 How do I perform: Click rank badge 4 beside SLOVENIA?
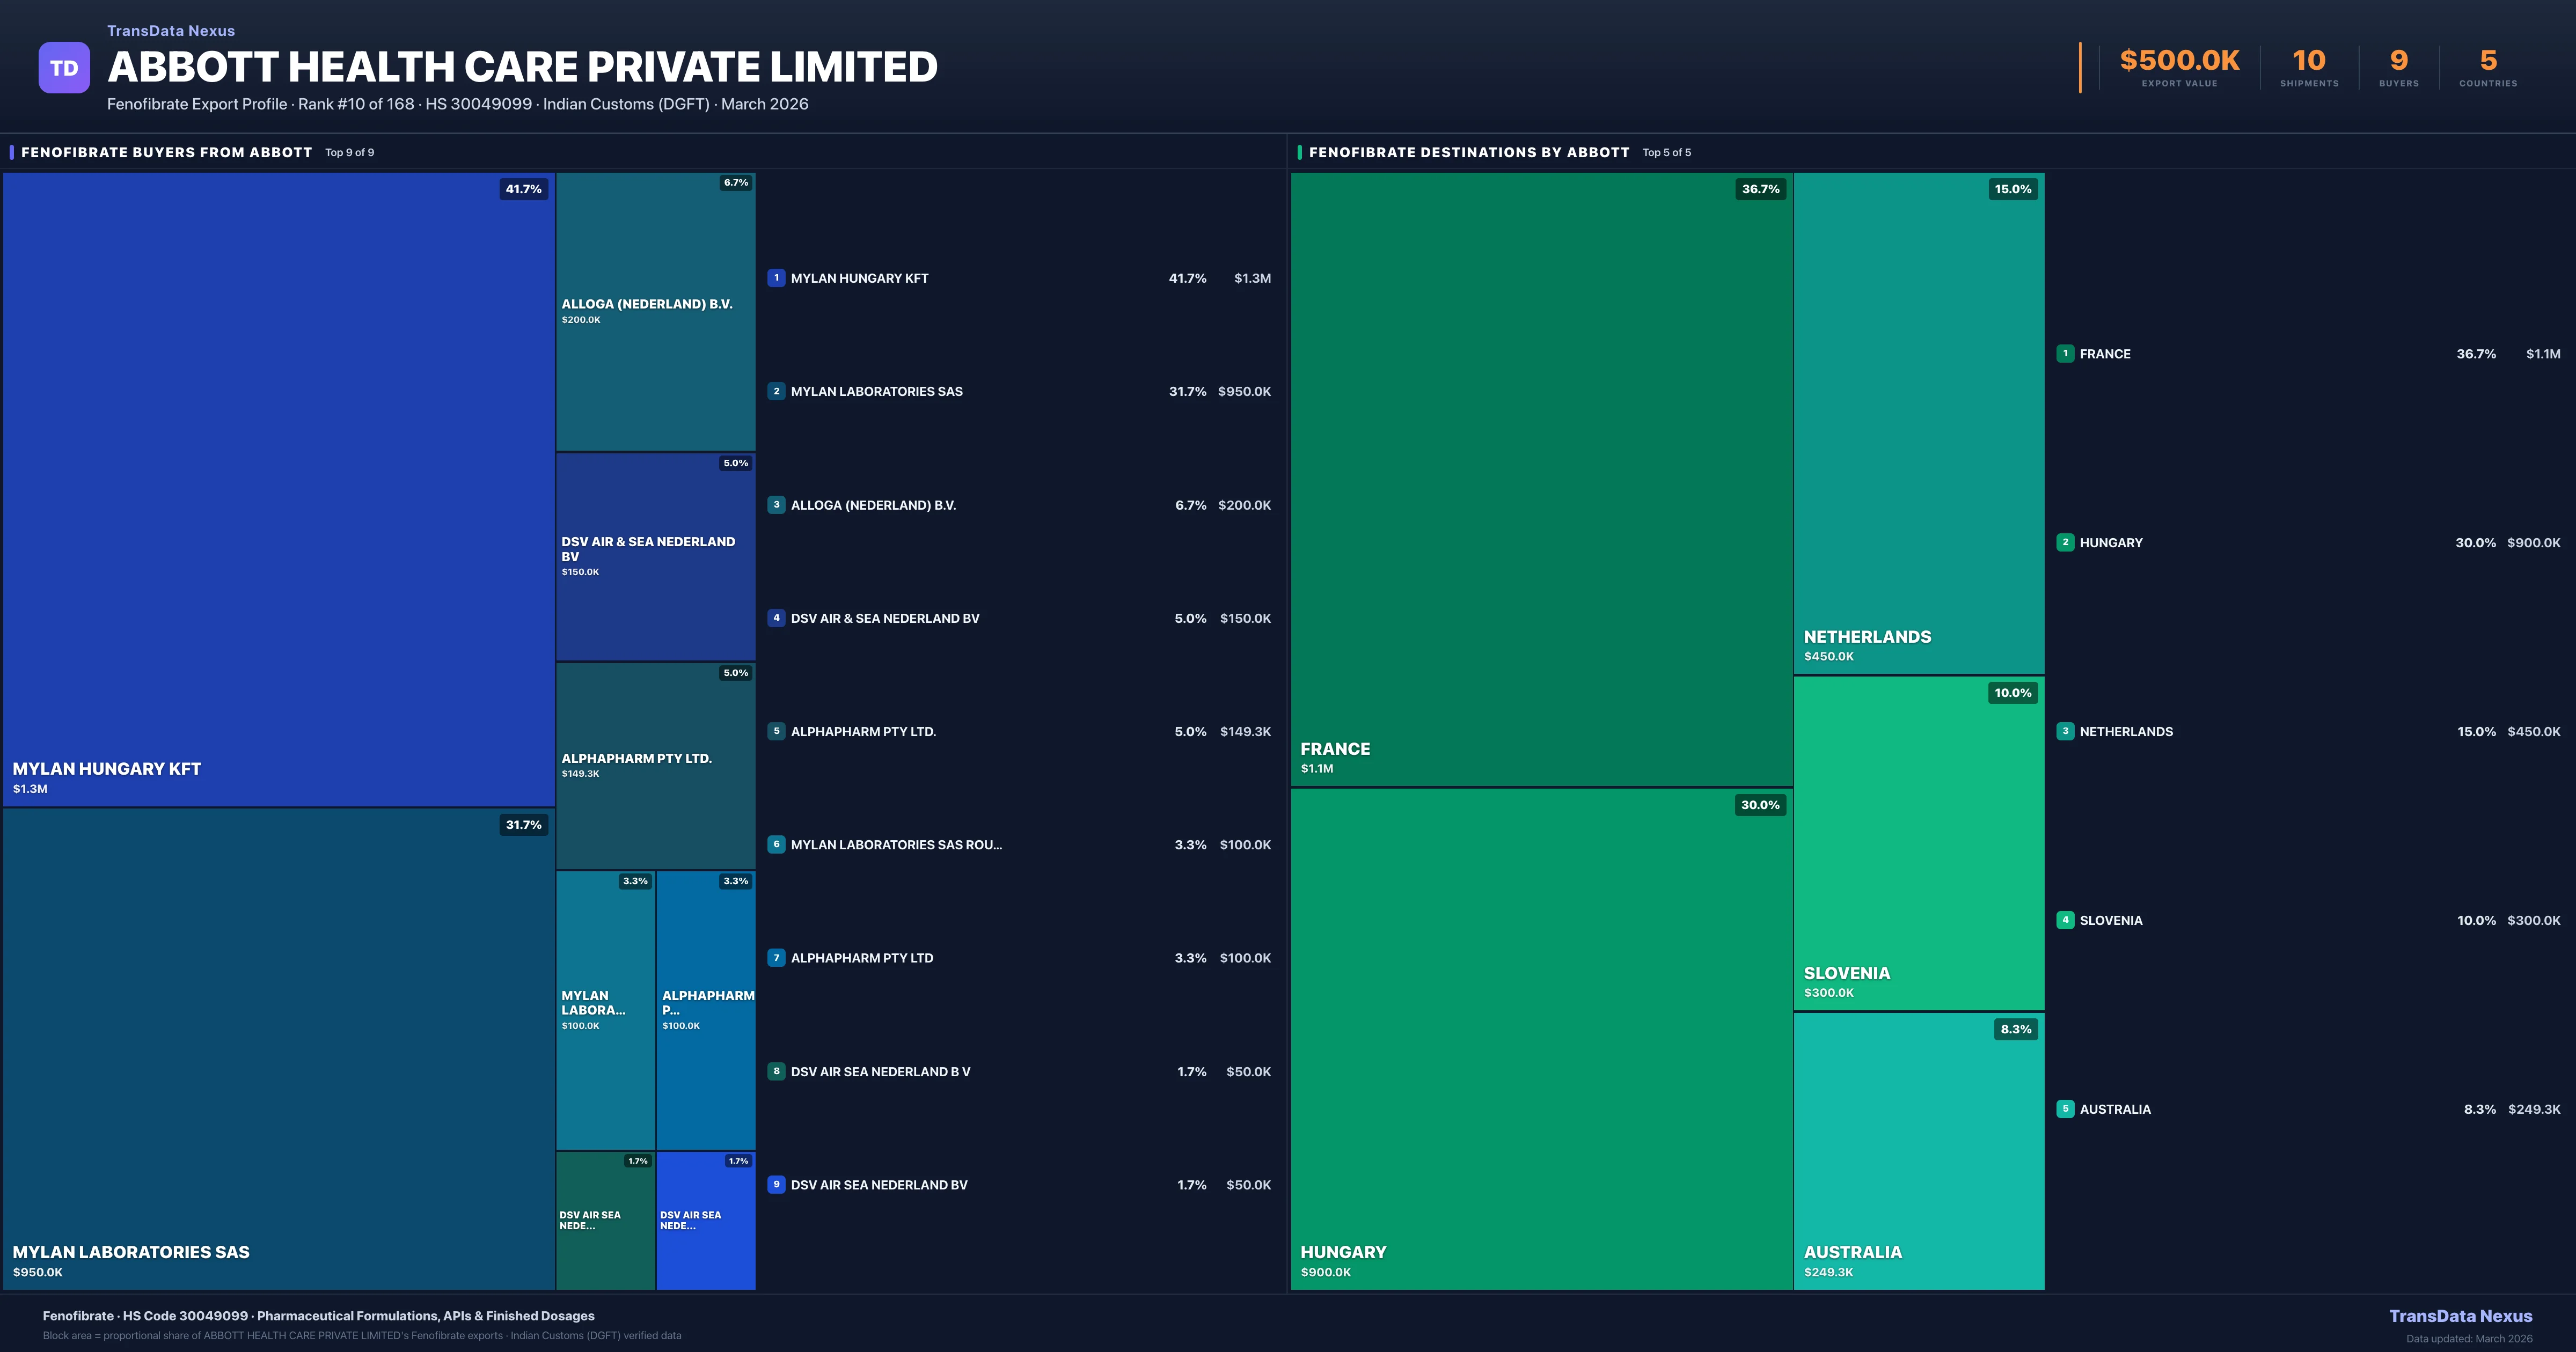point(2065,920)
